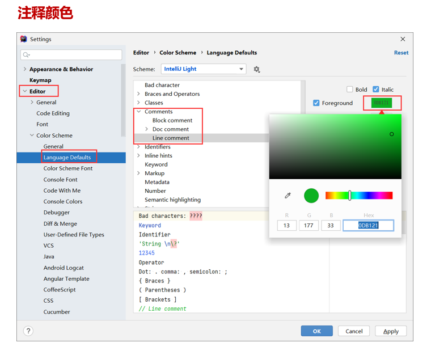The height and width of the screenshot is (347, 431).
Task: Uncheck the Italic checkbox
Action: pyautogui.click(x=376, y=89)
